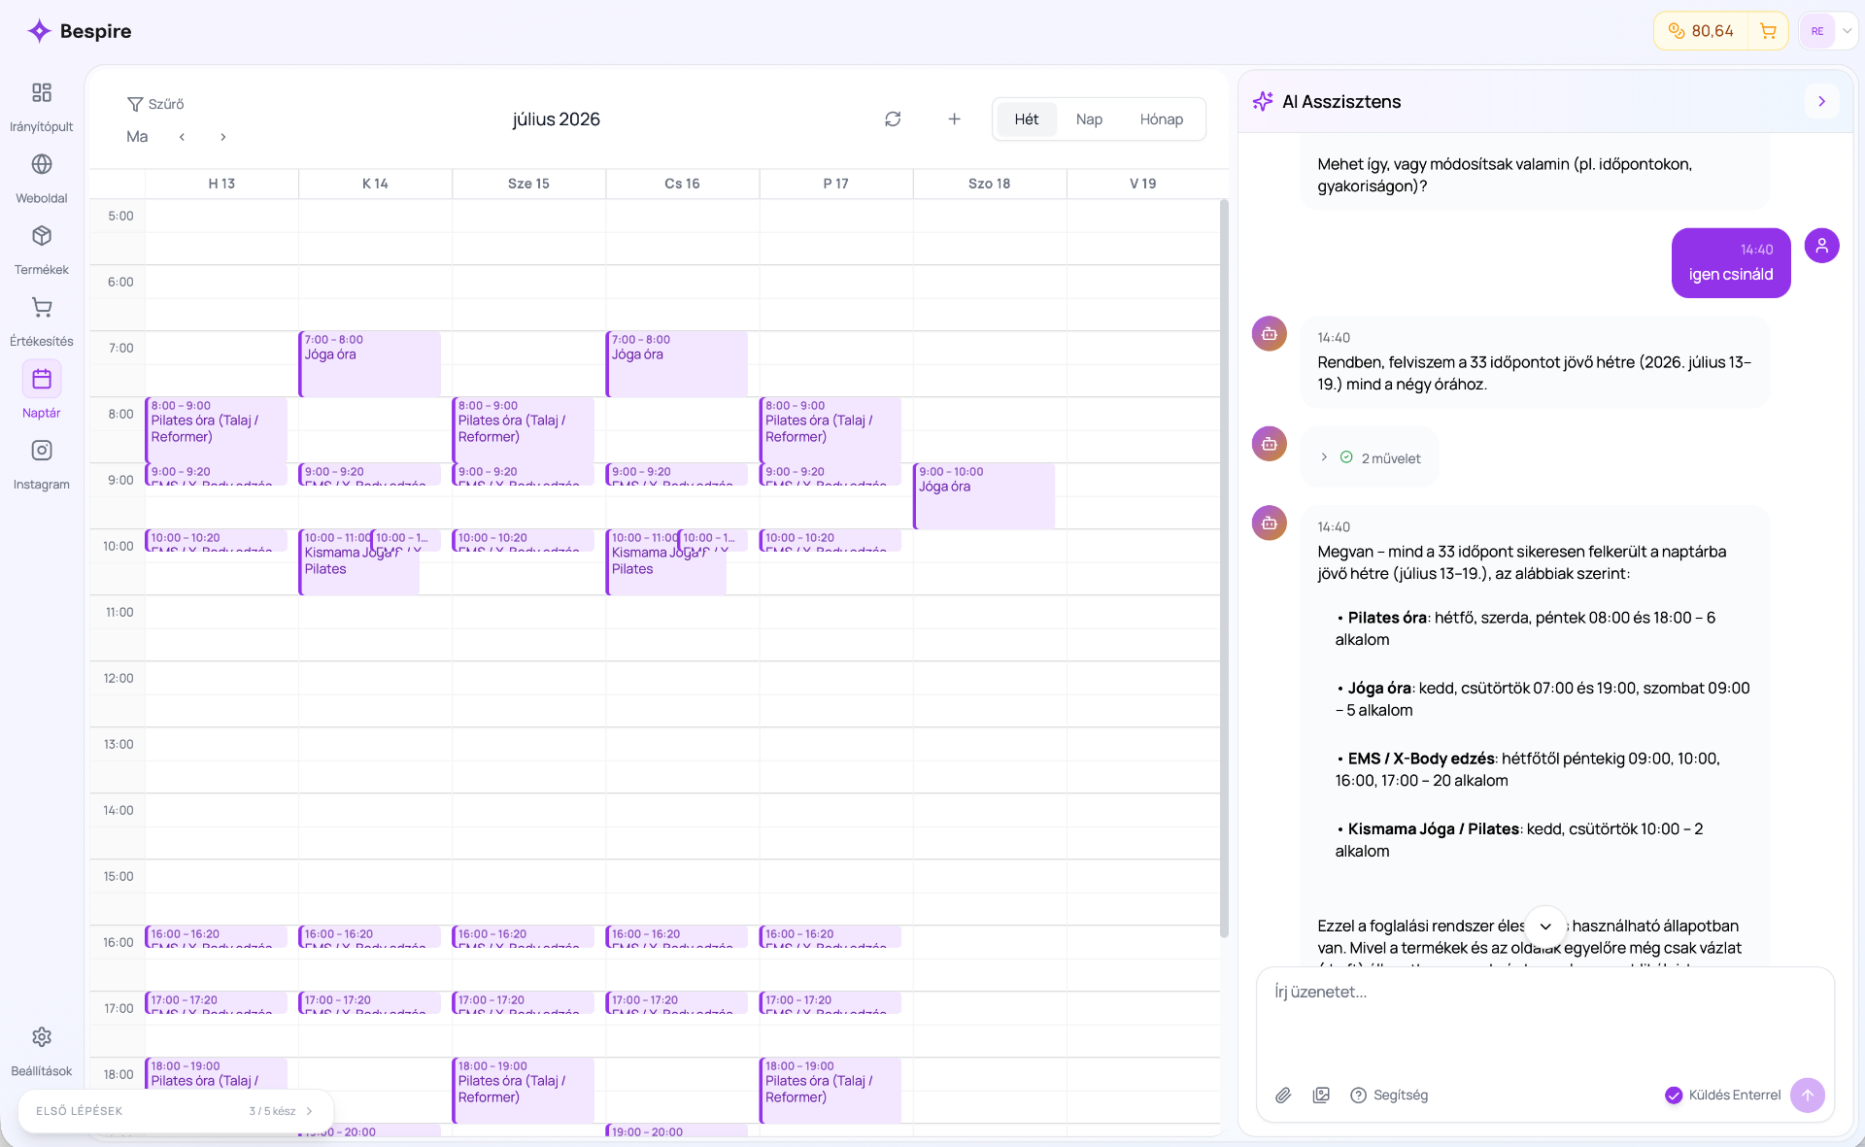This screenshot has height=1147, width=1865.
Task: Jump to today with Ma button
Action: tap(137, 137)
